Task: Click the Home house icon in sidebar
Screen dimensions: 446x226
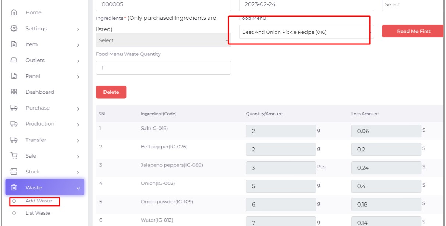Action: tap(14, 12)
